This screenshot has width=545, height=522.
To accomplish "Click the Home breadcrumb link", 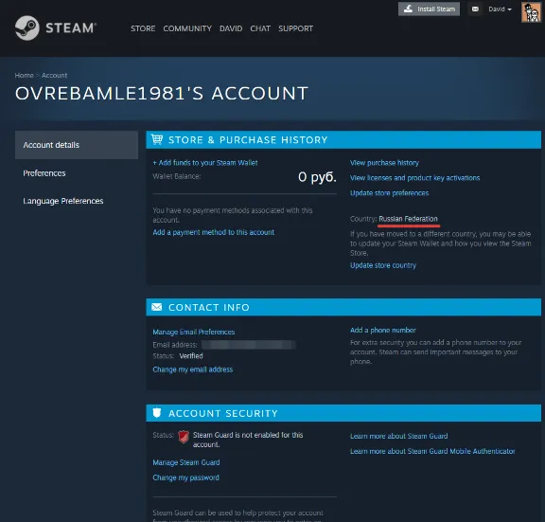I will click(24, 75).
